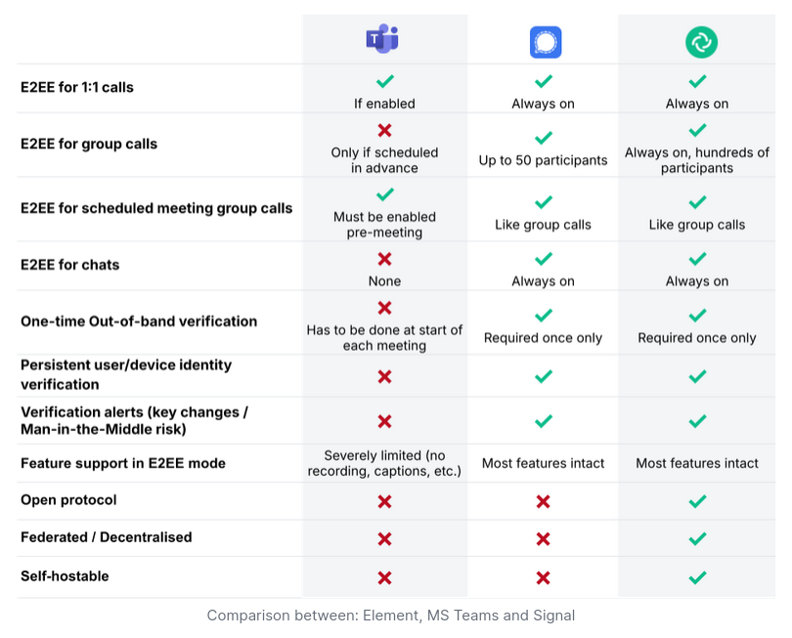The width and height of the screenshot is (792, 638).
Task: Click the 'Feature support in E2EE mode' label
Action: coord(123,463)
